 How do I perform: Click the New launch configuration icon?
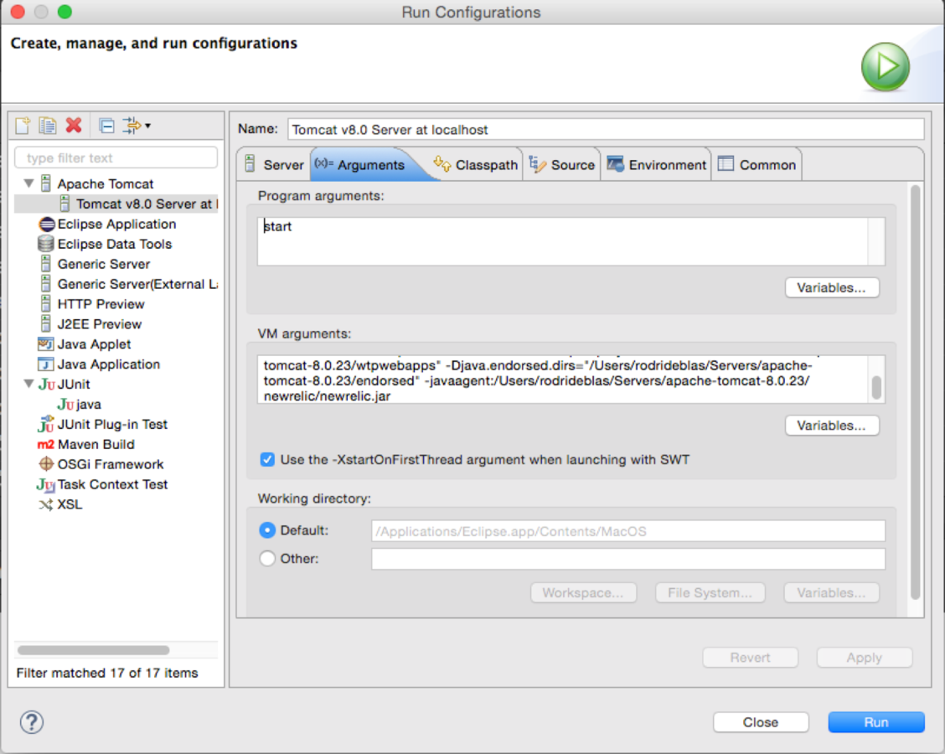(23, 126)
